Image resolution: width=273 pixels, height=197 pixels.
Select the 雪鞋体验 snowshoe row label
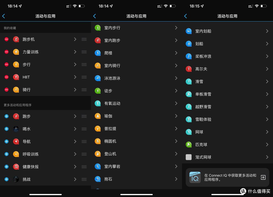coord(203,119)
